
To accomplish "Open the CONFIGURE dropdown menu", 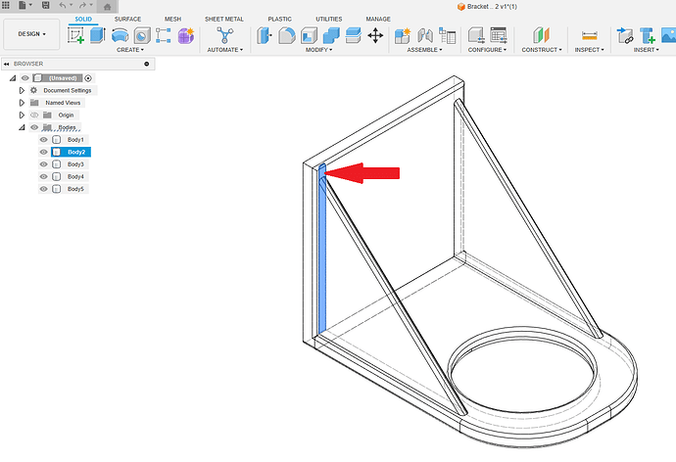I will tap(487, 50).
